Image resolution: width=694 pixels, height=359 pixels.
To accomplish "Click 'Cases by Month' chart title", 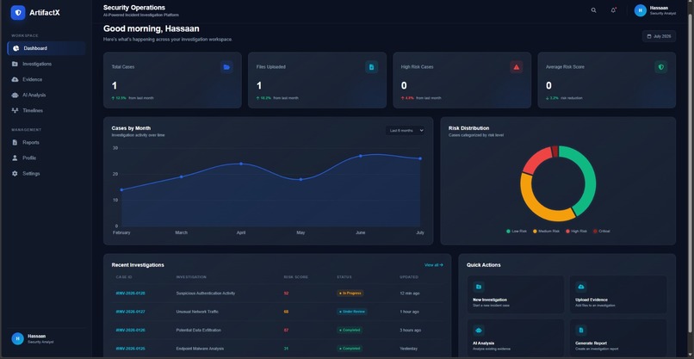I will click(131, 128).
